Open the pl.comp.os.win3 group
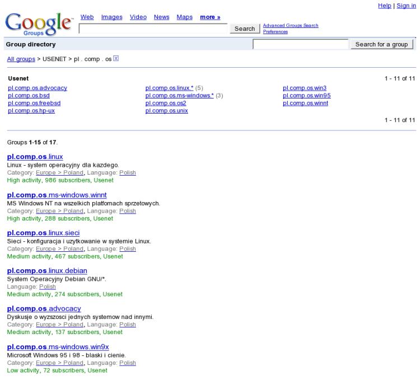Screen dimensions: 420x380 (x=305, y=88)
